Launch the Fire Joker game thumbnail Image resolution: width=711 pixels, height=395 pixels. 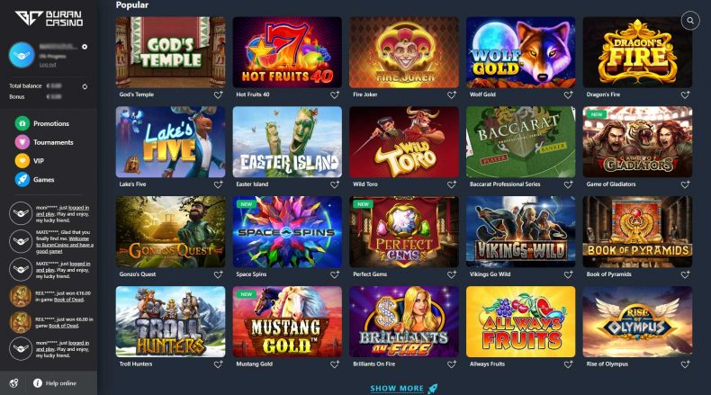[404, 52]
